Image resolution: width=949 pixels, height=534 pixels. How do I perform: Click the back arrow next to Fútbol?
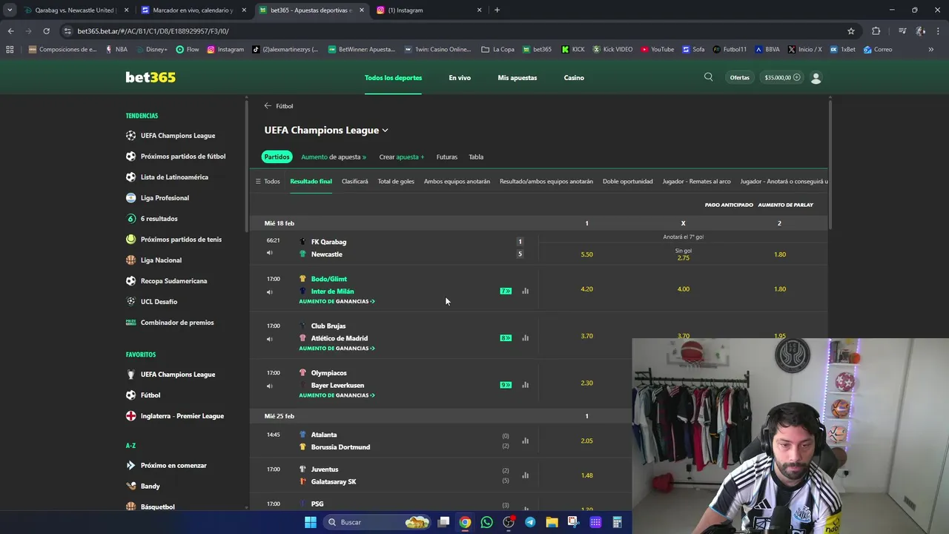click(268, 105)
